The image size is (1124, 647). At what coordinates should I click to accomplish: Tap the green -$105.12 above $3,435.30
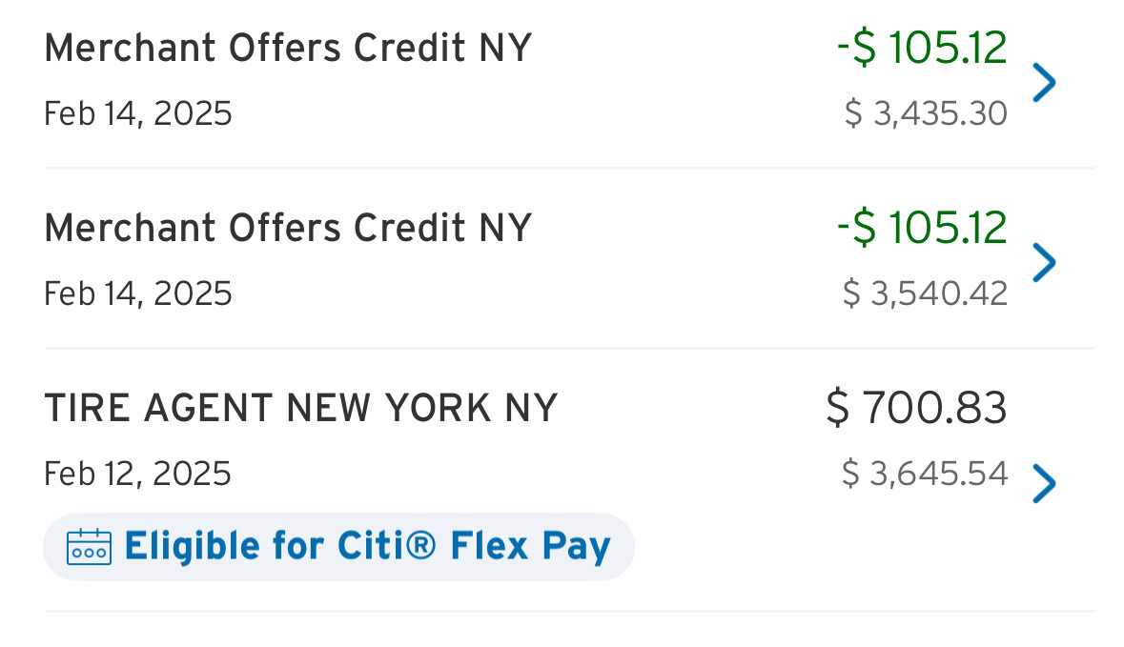tap(921, 48)
